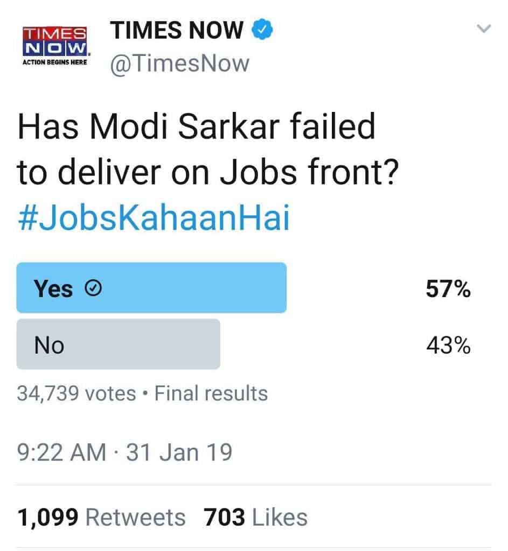Screen dimensions: 508x551
Task: Expand the tweet options chevron
Action: pyautogui.click(x=484, y=29)
